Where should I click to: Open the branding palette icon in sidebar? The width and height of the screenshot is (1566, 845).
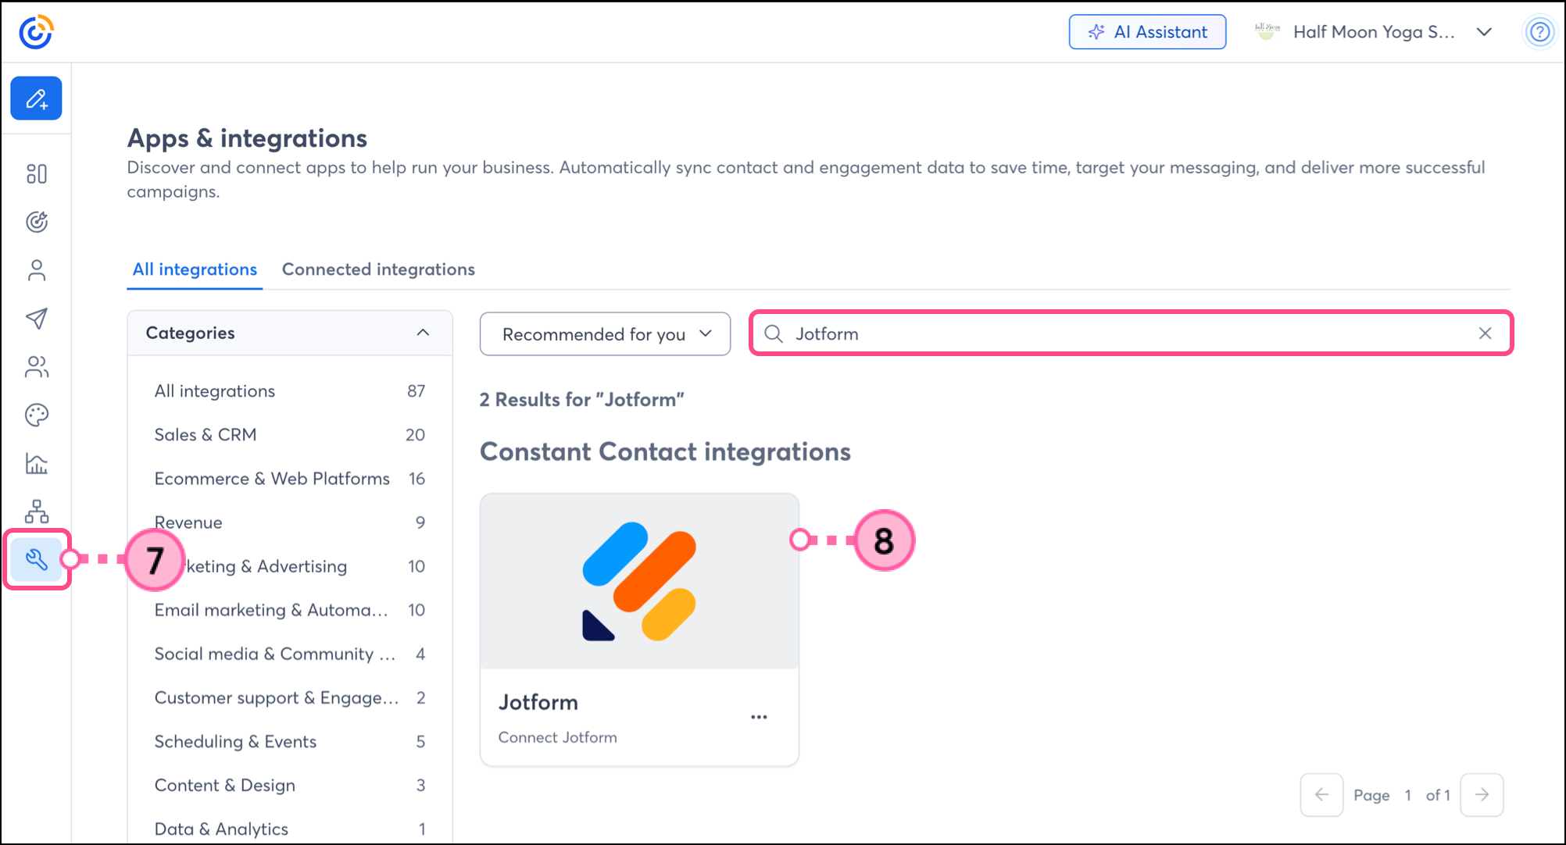pyautogui.click(x=37, y=415)
